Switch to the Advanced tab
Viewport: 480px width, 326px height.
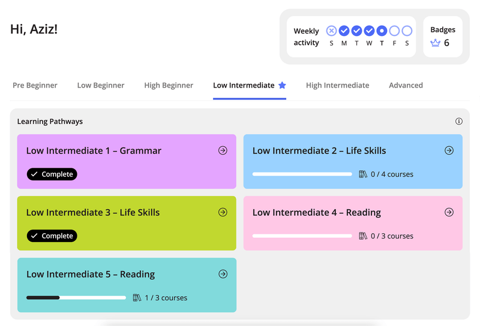coord(406,85)
